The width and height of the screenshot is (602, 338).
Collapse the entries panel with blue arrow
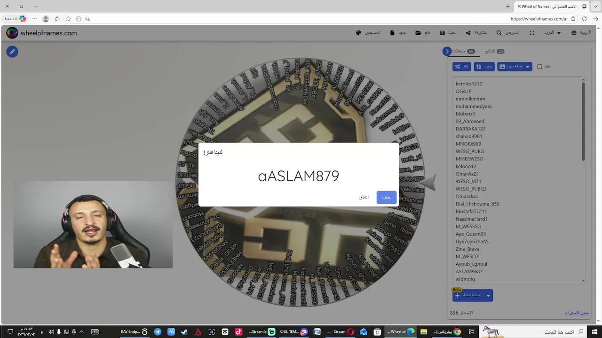447,51
